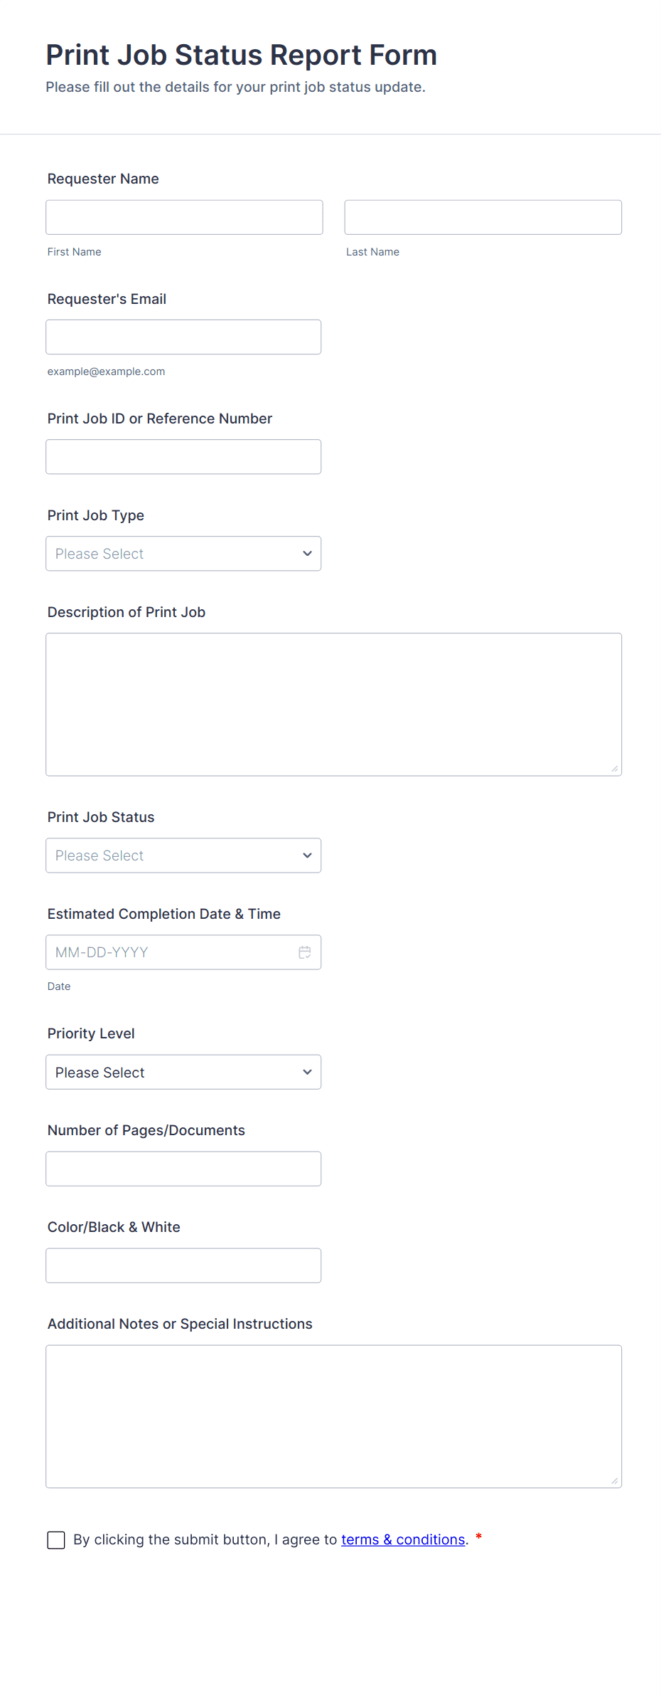Click the Number of Pages/Documents field
The height and width of the screenshot is (1696, 661).
(x=183, y=1169)
